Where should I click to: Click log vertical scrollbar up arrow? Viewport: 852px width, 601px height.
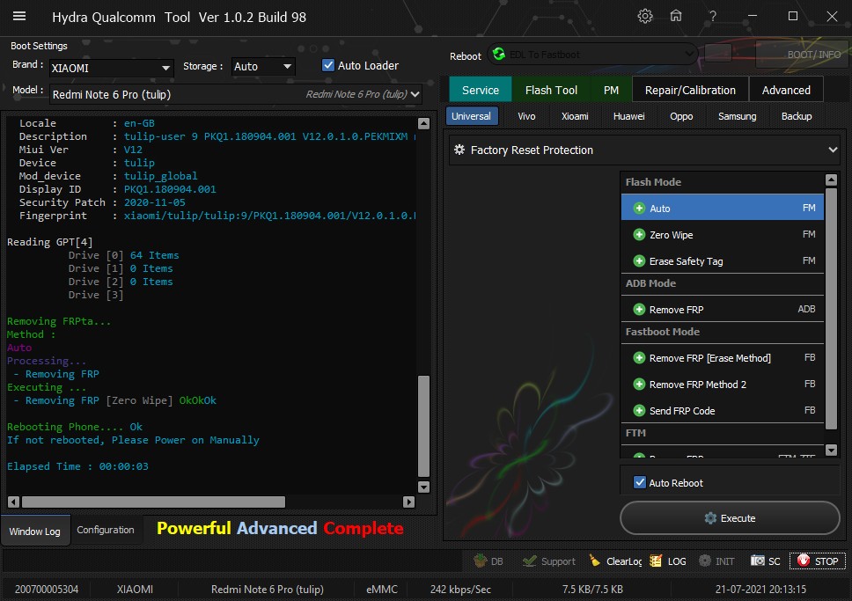click(x=424, y=123)
